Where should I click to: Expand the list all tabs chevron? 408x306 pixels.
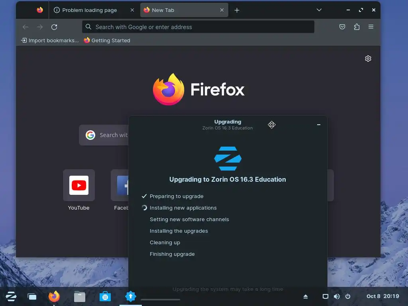click(x=319, y=10)
